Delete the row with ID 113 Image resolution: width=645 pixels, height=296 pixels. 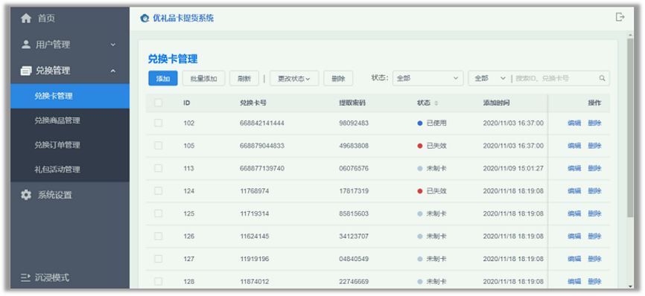[594, 168]
